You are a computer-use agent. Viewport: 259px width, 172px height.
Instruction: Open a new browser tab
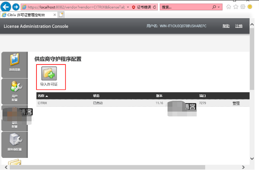(x=61, y=15)
